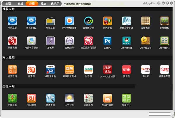This screenshot has width=175, height=118.
Task: Open VANCL凡客诚品 app
Action: click(x=107, y=70)
